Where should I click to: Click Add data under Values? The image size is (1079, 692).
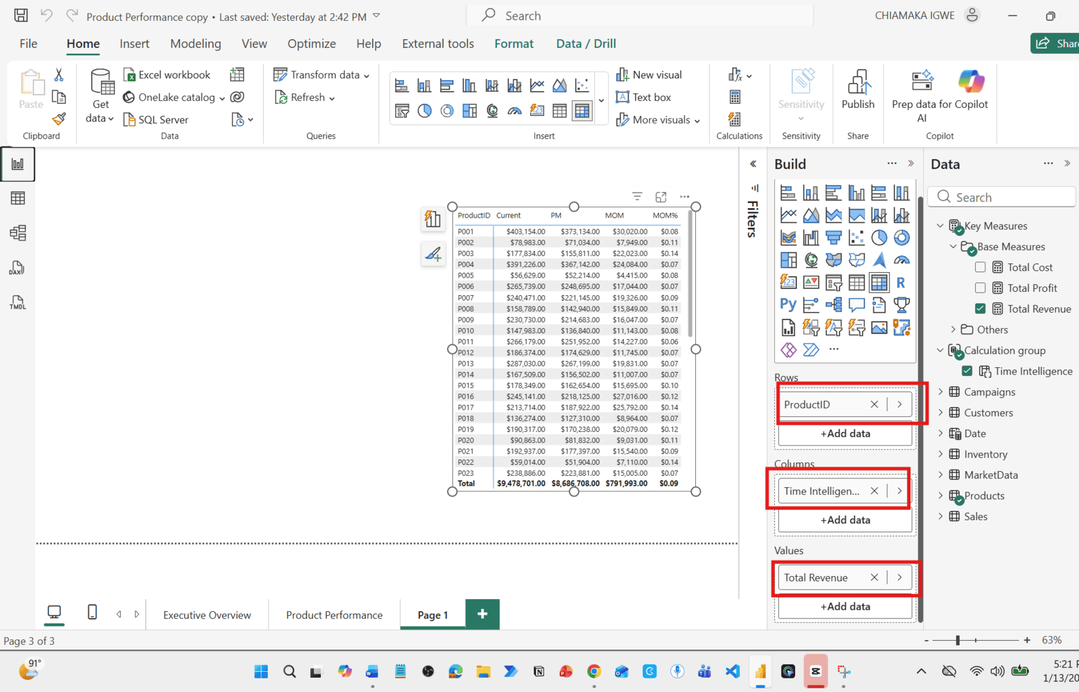[x=845, y=606]
